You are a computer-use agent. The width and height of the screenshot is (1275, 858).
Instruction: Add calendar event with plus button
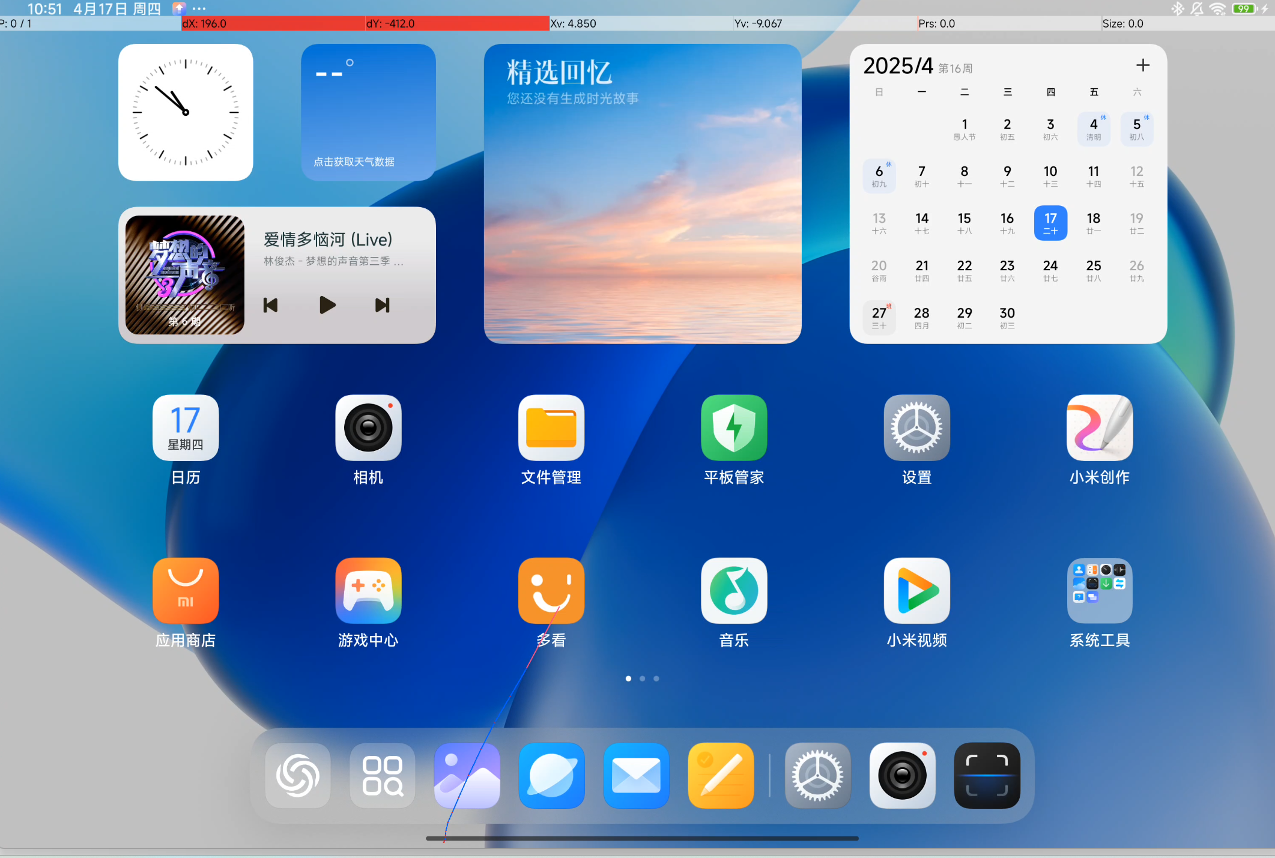point(1142,65)
